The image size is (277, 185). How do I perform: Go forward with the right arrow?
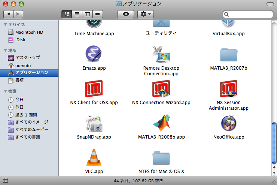(x=18, y=14)
